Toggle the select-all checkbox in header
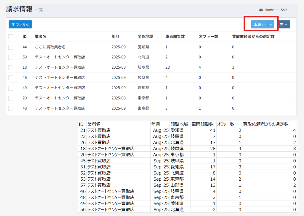 point(11,37)
